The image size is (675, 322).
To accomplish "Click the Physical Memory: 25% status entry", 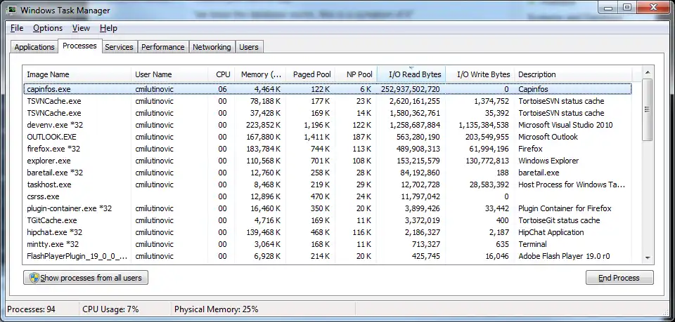I will click(x=216, y=309).
